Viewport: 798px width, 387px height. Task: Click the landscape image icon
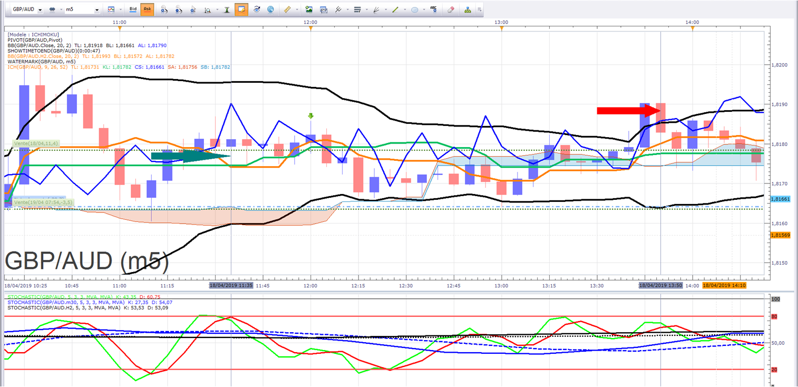point(309,9)
